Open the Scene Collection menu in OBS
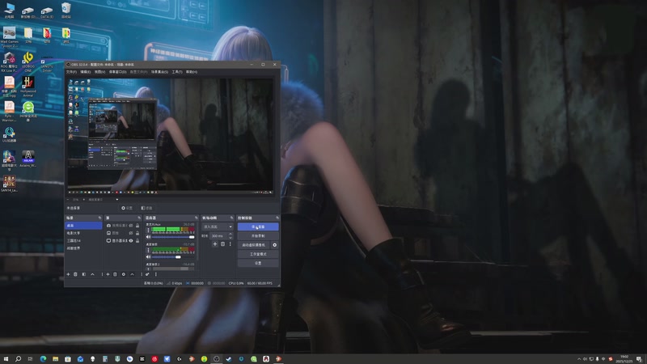647x364 pixels. (x=159, y=72)
